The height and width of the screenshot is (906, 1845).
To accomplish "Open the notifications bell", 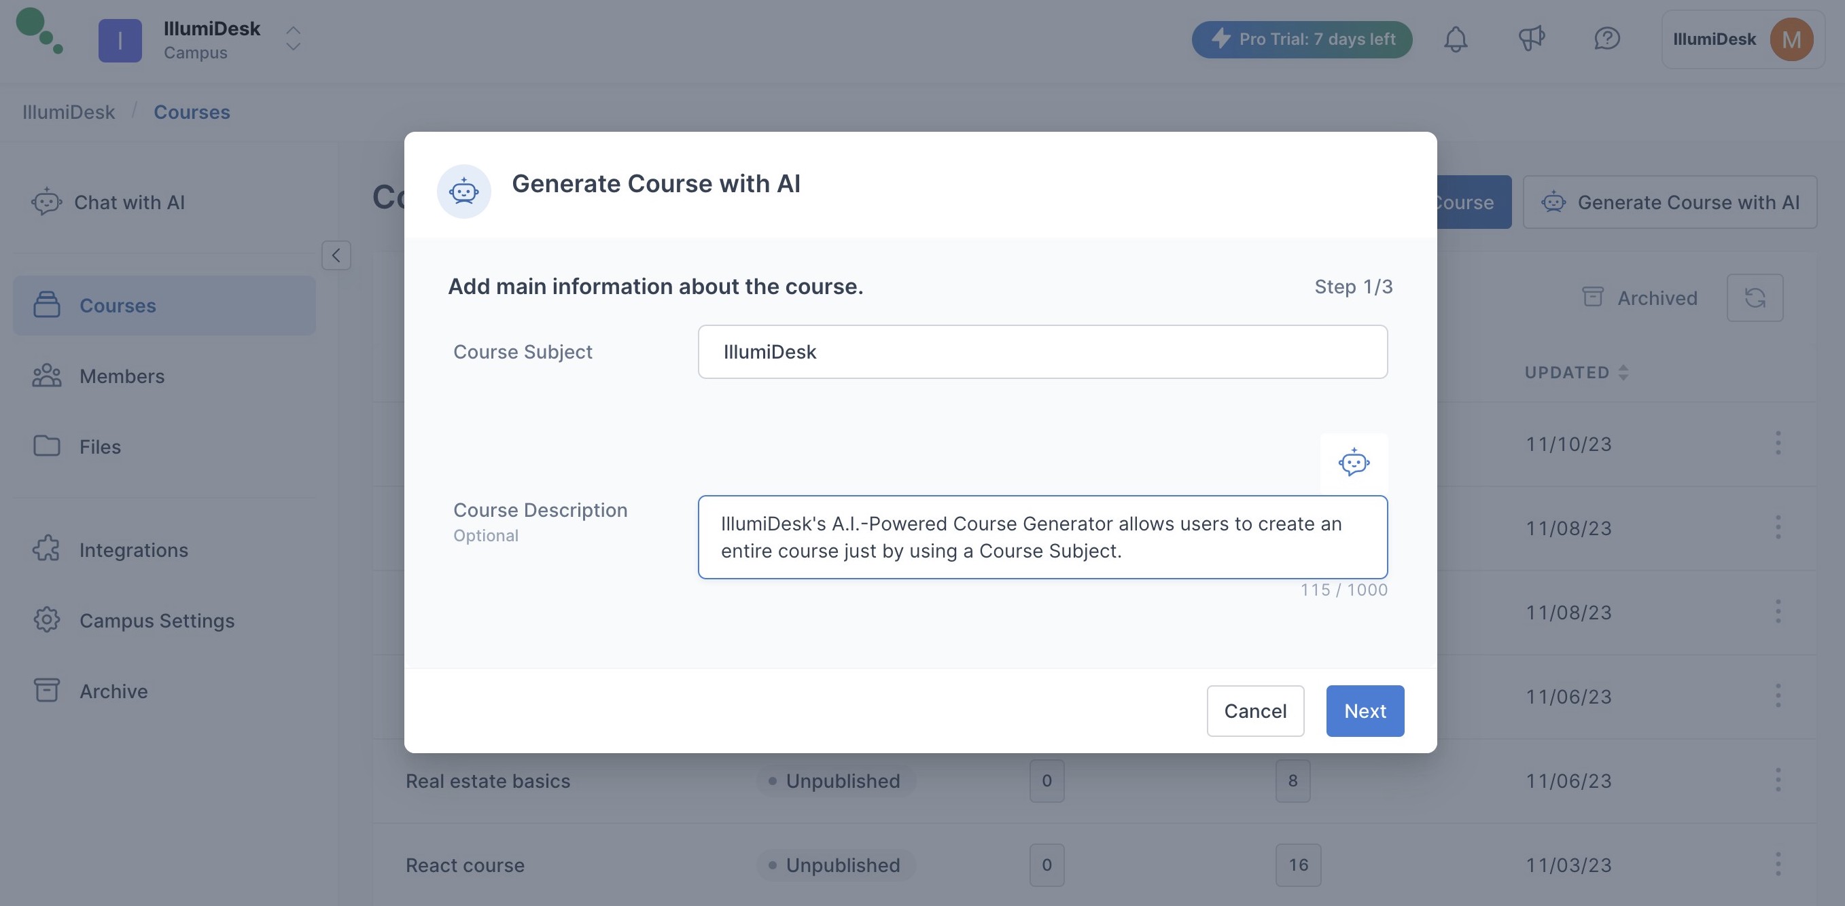I will pos(1456,39).
